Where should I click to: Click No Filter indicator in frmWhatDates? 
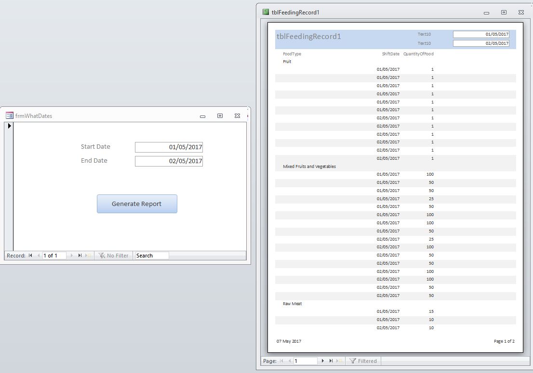click(x=114, y=256)
